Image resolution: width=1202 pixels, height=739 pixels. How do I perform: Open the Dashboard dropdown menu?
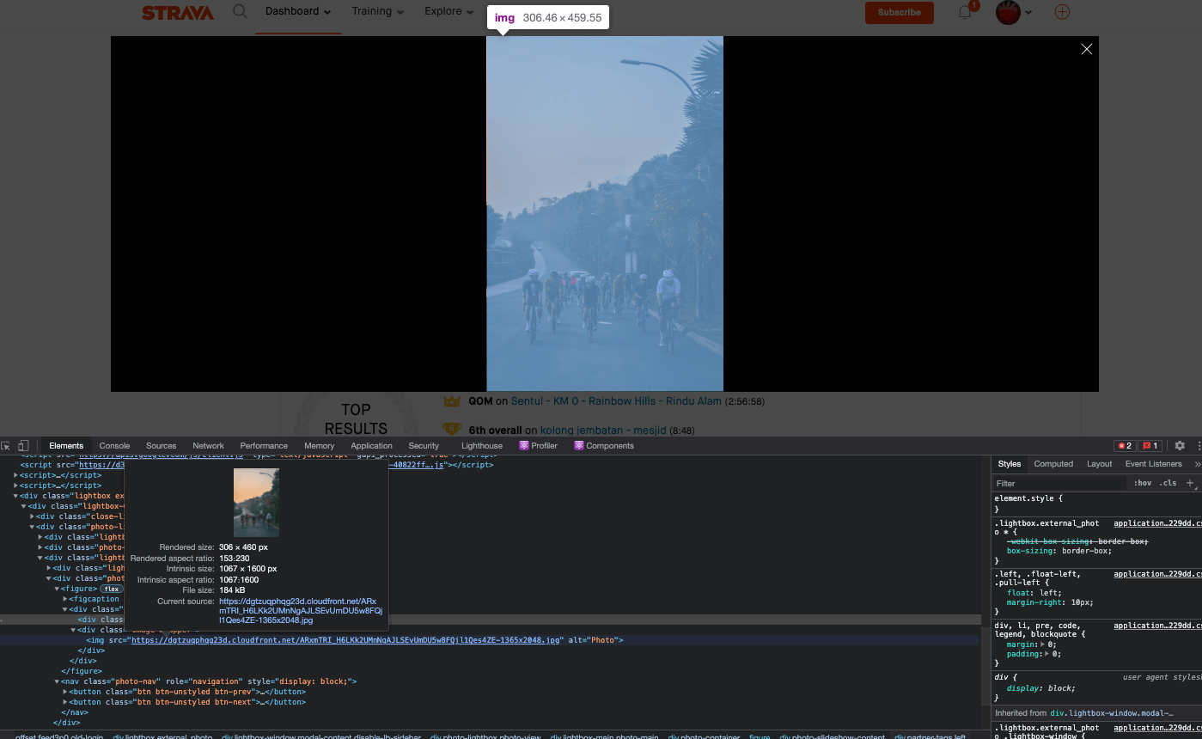tap(298, 11)
